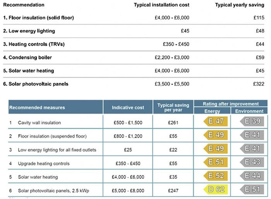This screenshot has height=199, width=271.
Task: Click the E 51 energy badge for heating controls
Action: pos(216,162)
